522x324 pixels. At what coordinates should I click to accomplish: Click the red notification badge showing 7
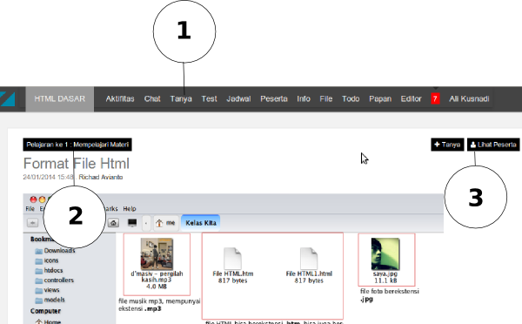(435, 99)
